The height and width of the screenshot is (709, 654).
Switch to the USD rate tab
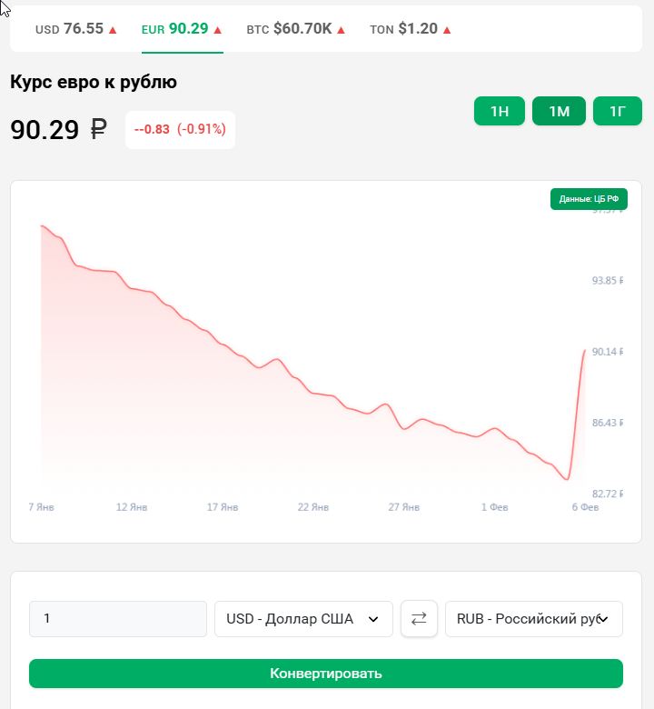(69, 29)
